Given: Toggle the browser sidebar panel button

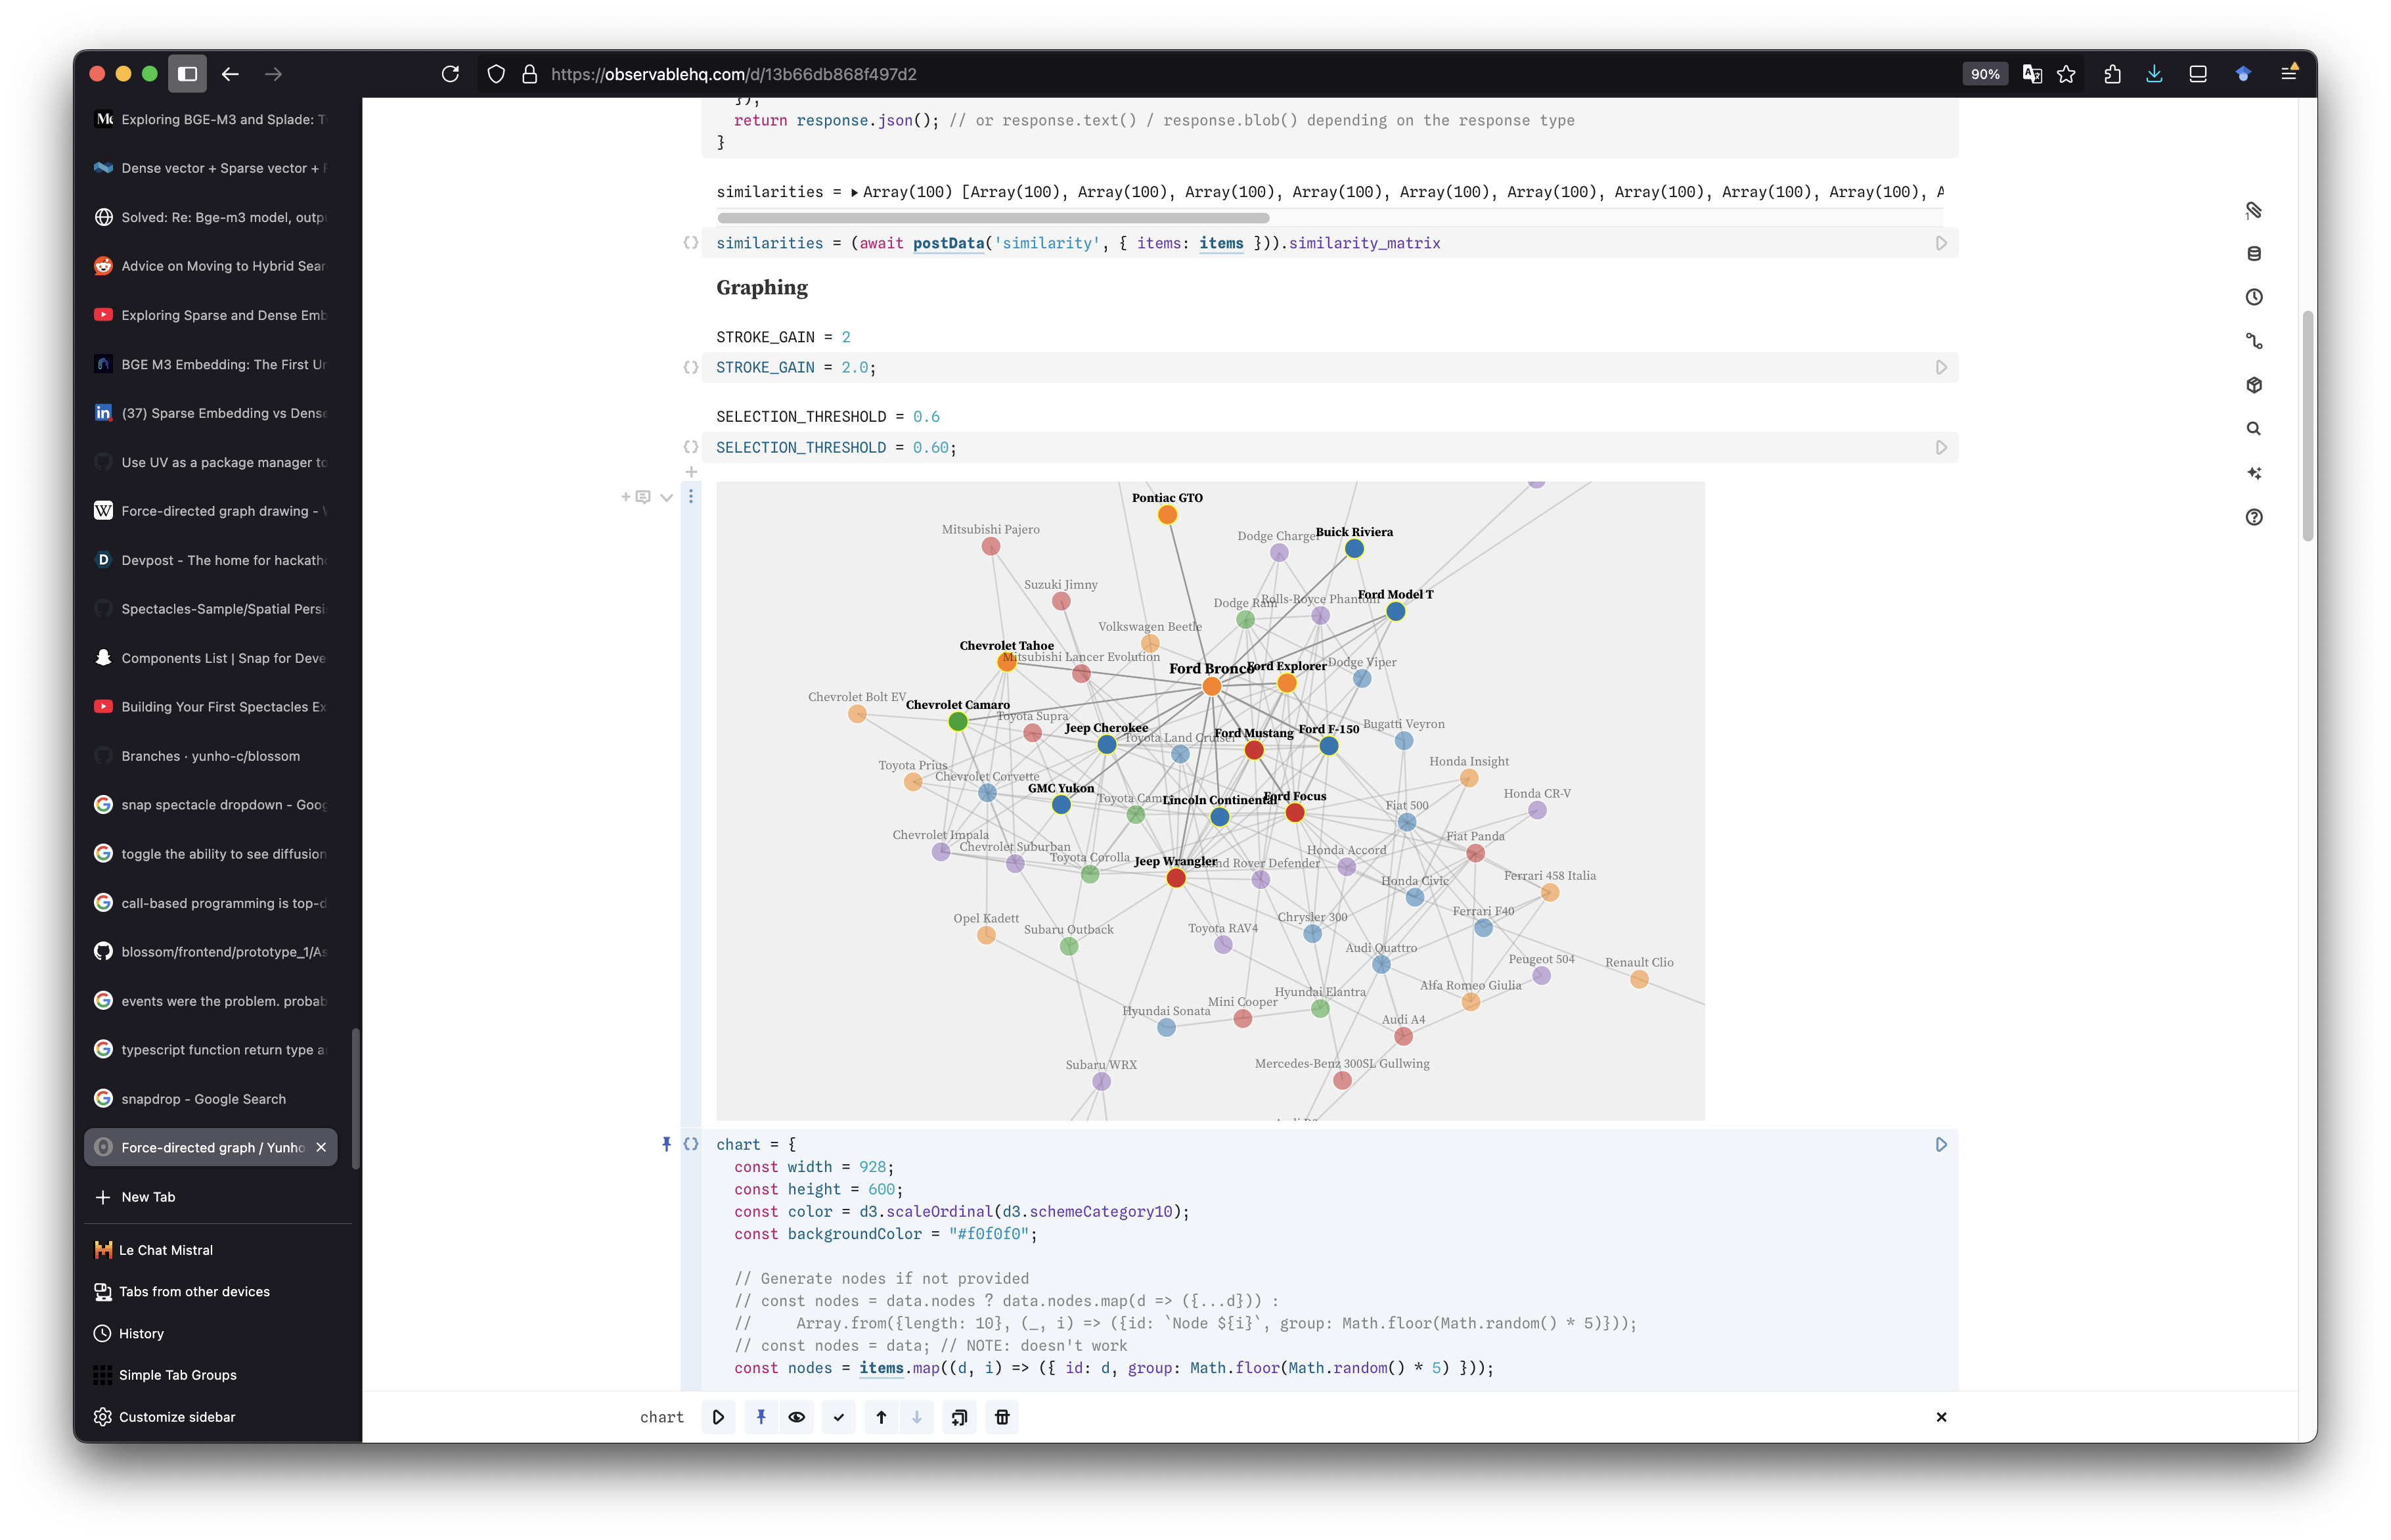Looking at the screenshot, I should [187, 74].
